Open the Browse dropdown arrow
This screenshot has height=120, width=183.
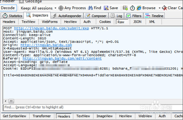(160, 8)
